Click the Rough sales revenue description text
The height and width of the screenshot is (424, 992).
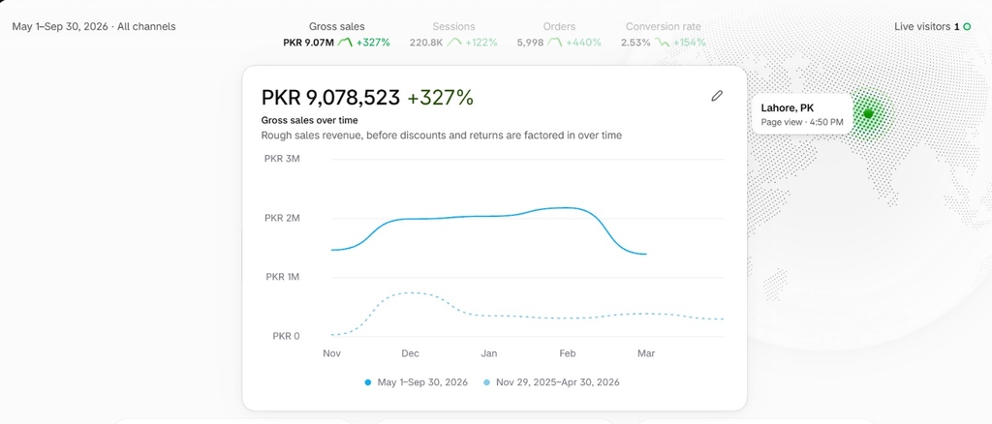coord(442,136)
